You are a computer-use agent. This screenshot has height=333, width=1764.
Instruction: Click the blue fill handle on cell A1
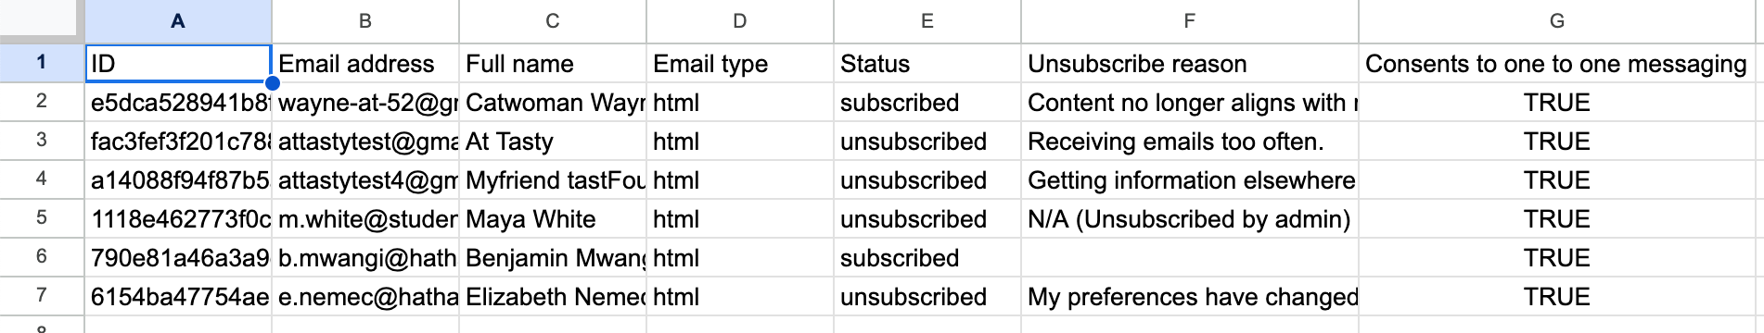pos(272,83)
